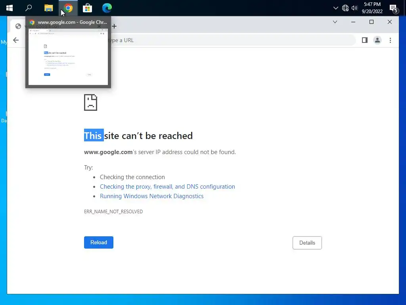Image resolution: width=406 pixels, height=305 pixels.
Task: Click the blue Reload button
Action: click(99, 242)
